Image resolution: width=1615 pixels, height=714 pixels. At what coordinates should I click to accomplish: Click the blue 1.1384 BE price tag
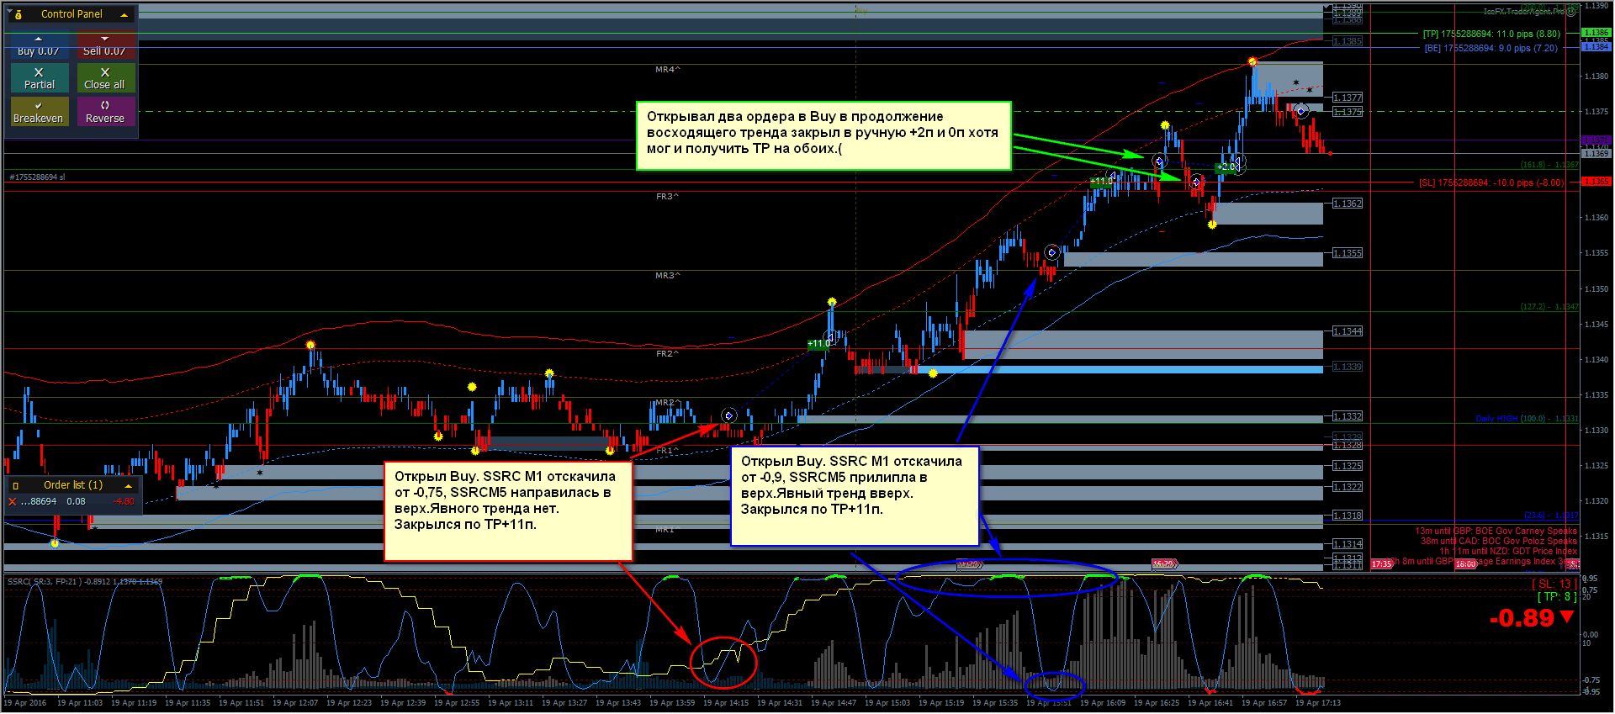[1596, 47]
